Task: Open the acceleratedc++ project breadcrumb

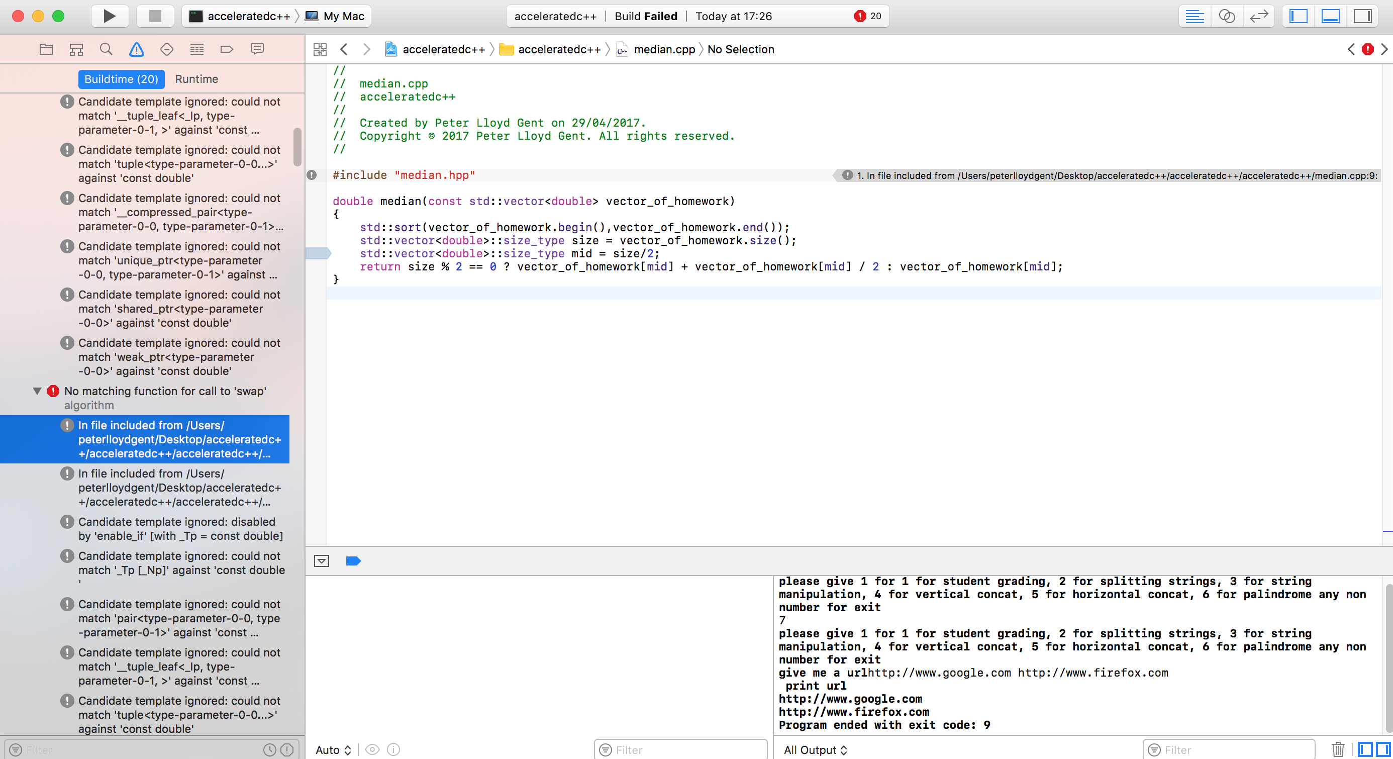Action: pyautogui.click(x=435, y=50)
